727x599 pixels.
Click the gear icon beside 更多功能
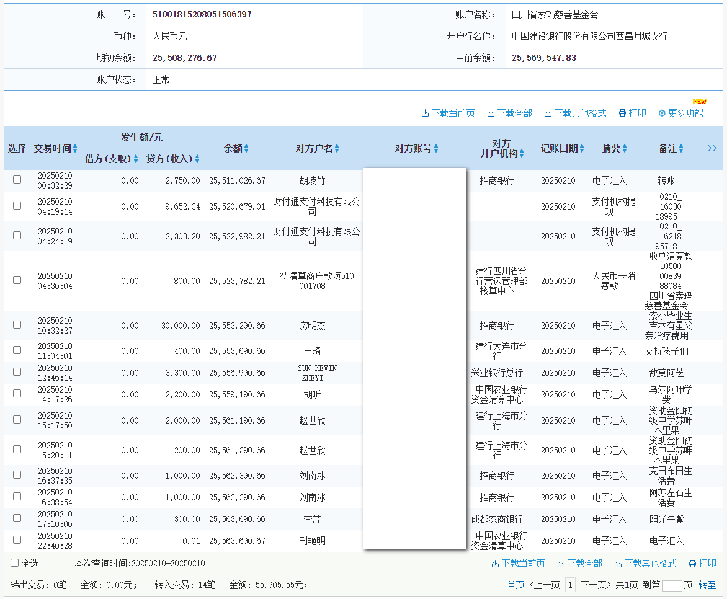click(662, 113)
